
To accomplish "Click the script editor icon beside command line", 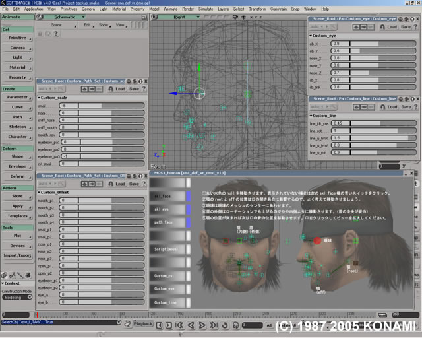I will (127, 324).
